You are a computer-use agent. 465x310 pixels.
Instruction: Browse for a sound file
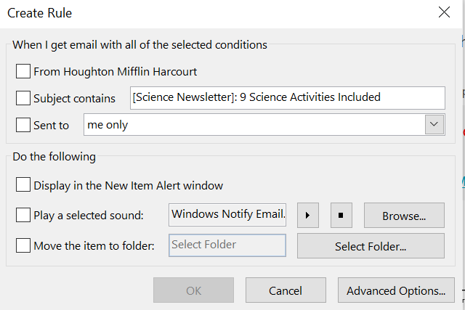point(404,216)
